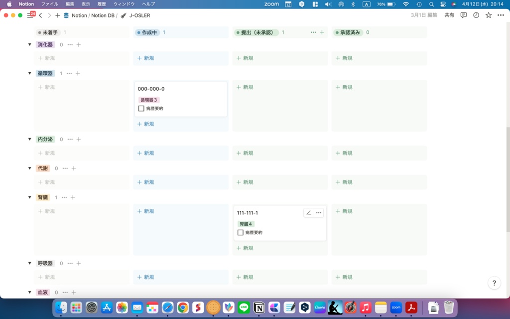Open Notion breadcrumb root link
This screenshot has height=319, width=510.
point(79,15)
